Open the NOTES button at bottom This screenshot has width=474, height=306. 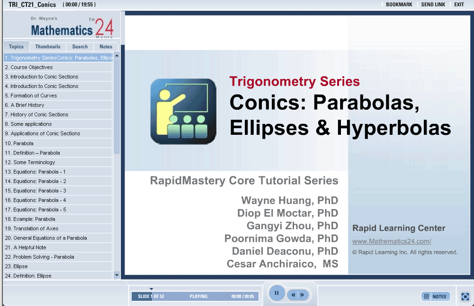click(436, 297)
